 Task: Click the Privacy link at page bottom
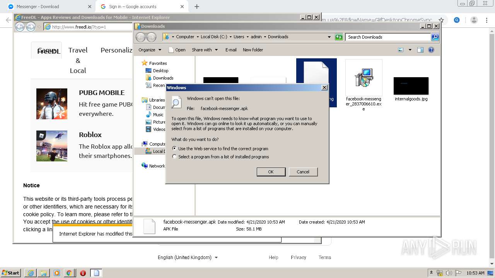299,258
